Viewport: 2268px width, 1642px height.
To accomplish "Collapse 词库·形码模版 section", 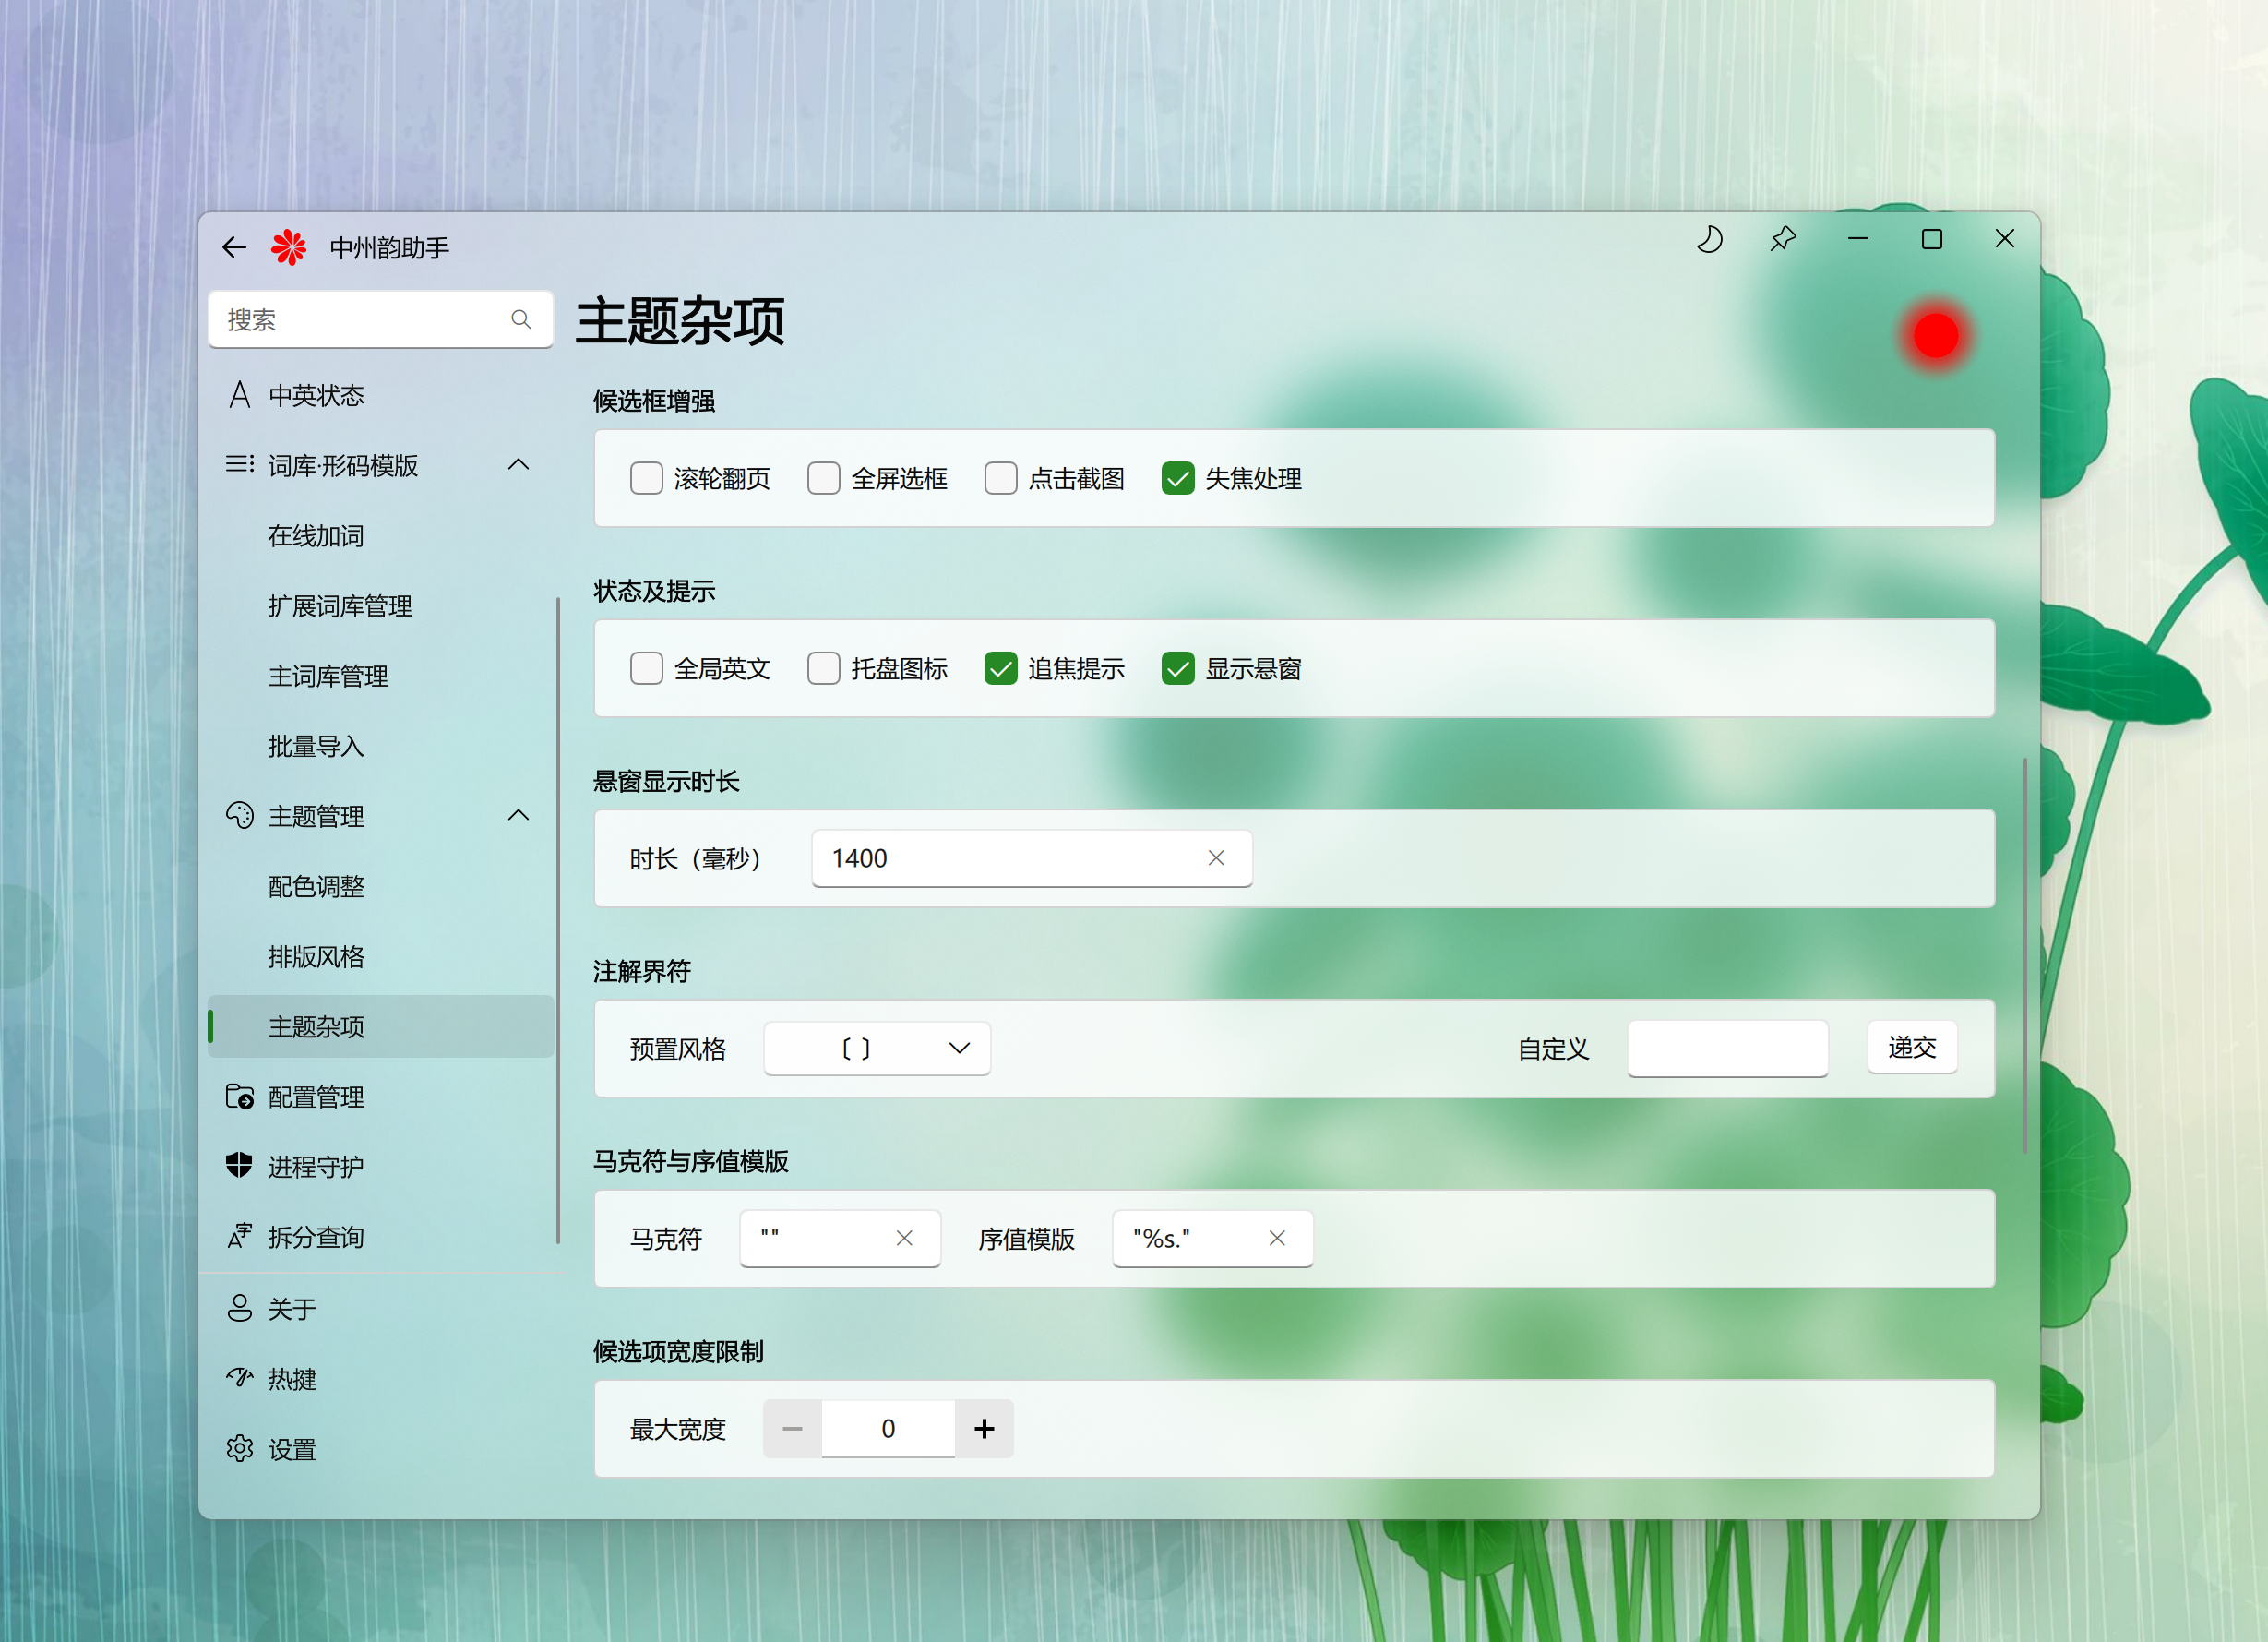I will tap(518, 465).
